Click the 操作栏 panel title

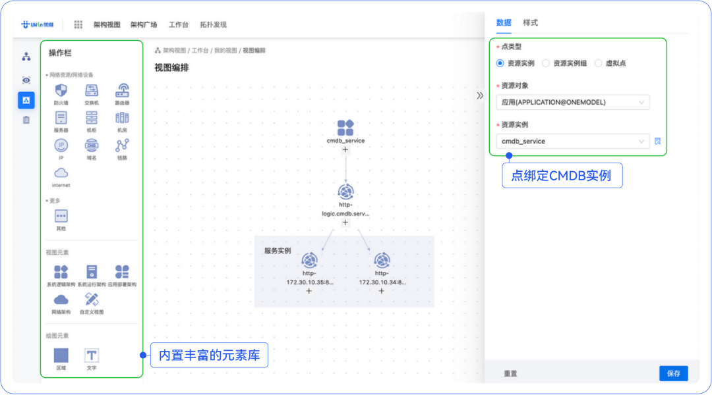60,53
